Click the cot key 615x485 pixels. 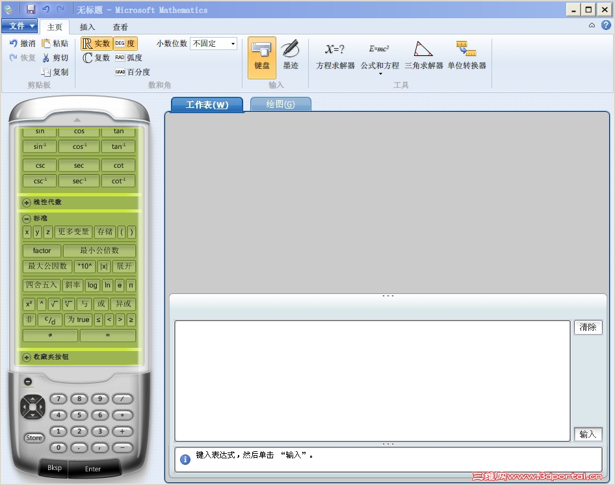[x=118, y=166]
